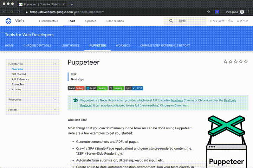Jump to Next steps in contents

pos(78,79)
